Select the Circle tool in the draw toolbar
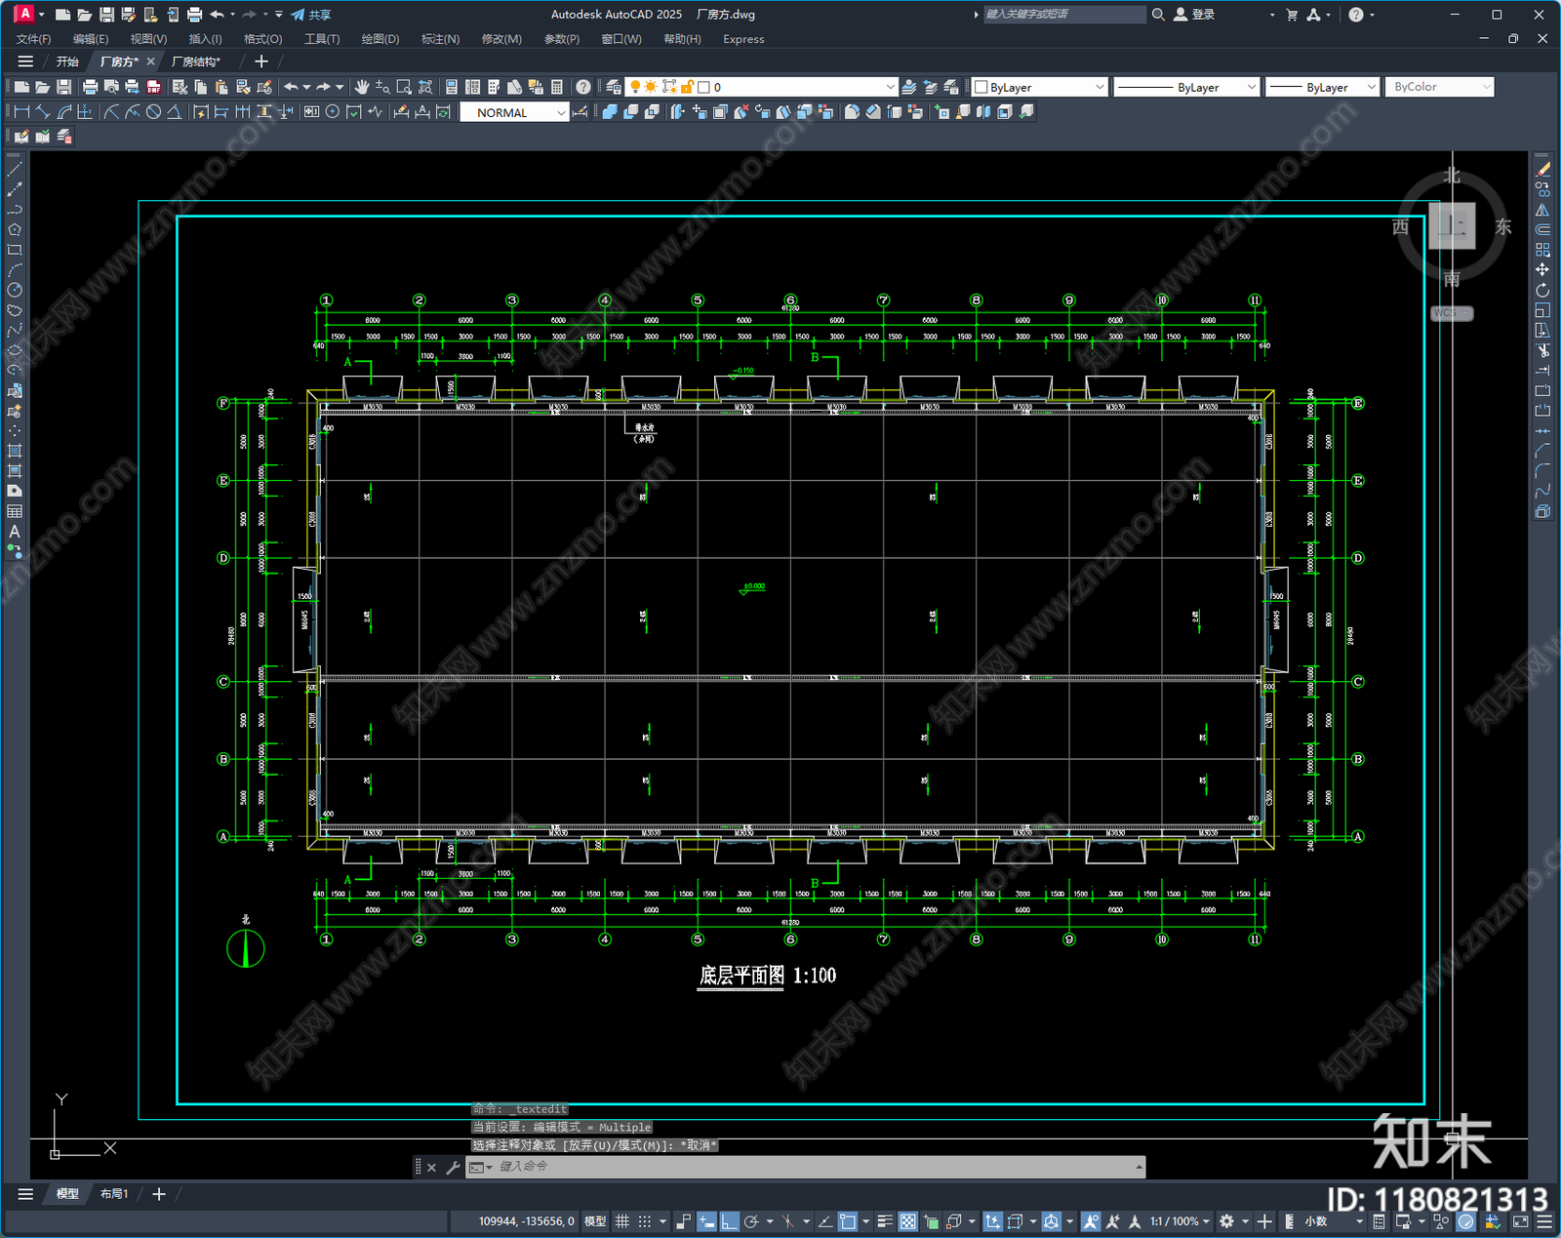The height and width of the screenshot is (1238, 1561). (x=15, y=290)
